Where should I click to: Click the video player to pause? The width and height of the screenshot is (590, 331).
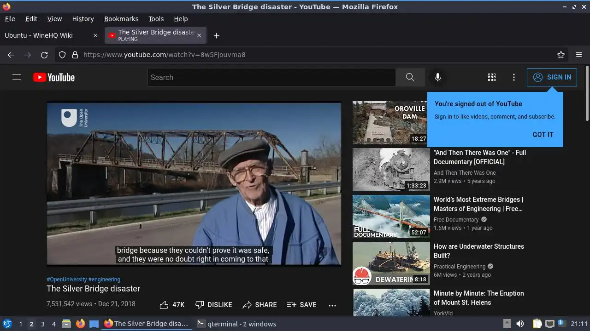click(194, 183)
